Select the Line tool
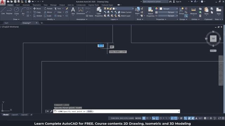The height and width of the screenshot is (126, 225). click(3, 11)
